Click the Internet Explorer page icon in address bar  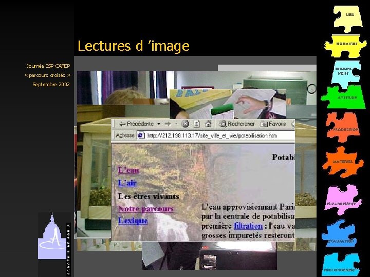point(141,135)
